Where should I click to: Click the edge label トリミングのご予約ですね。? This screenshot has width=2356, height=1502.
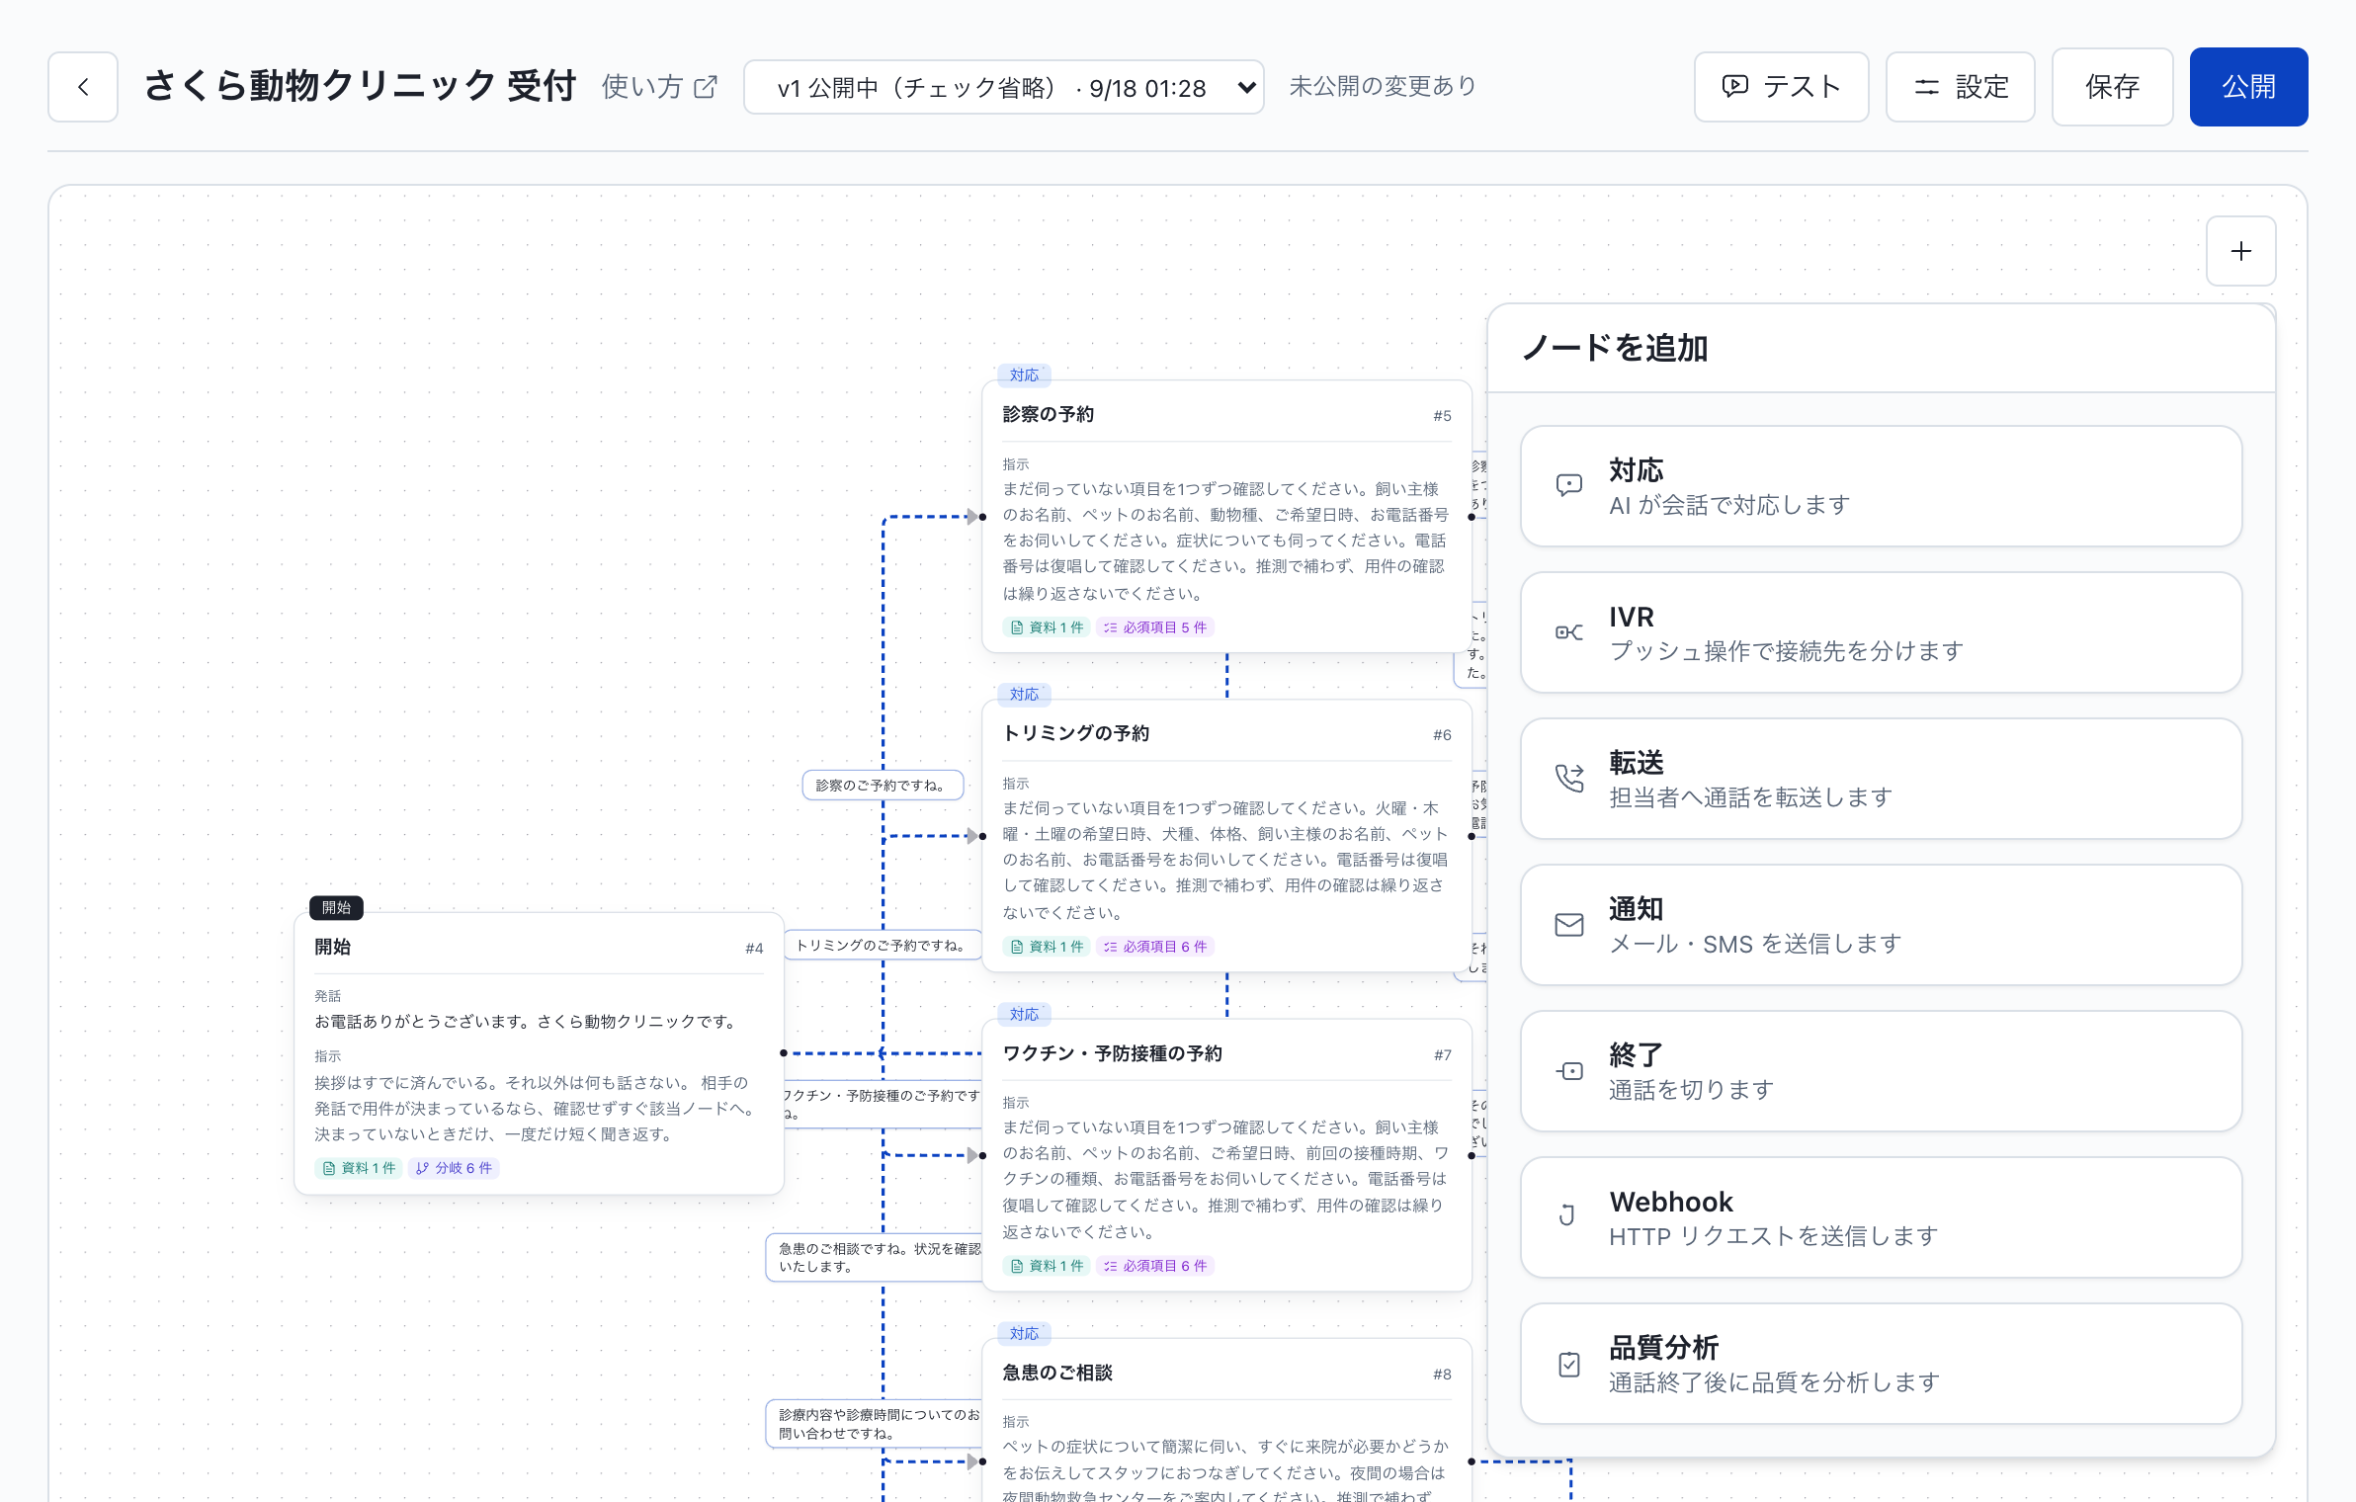point(883,946)
